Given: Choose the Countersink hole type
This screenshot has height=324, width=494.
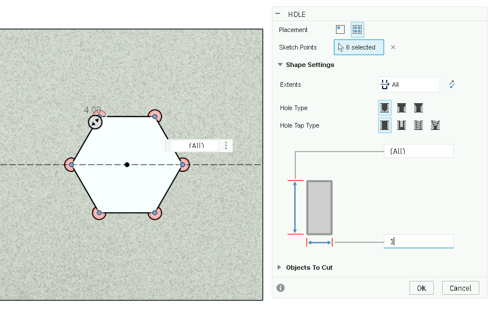Looking at the screenshot, I should pyautogui.click(x=418, y=108).
